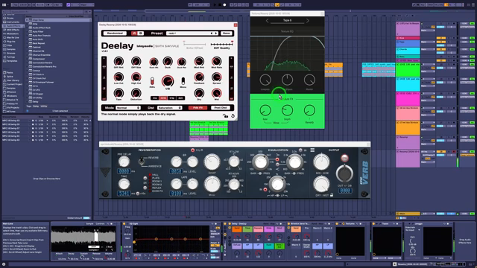The width and height of the screenshot is (477, 268).
Task: Click the Deelay lock icon
Action: (225, 116)
